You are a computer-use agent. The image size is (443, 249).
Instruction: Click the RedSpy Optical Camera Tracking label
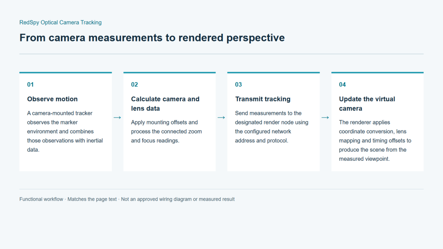[61, 22]
